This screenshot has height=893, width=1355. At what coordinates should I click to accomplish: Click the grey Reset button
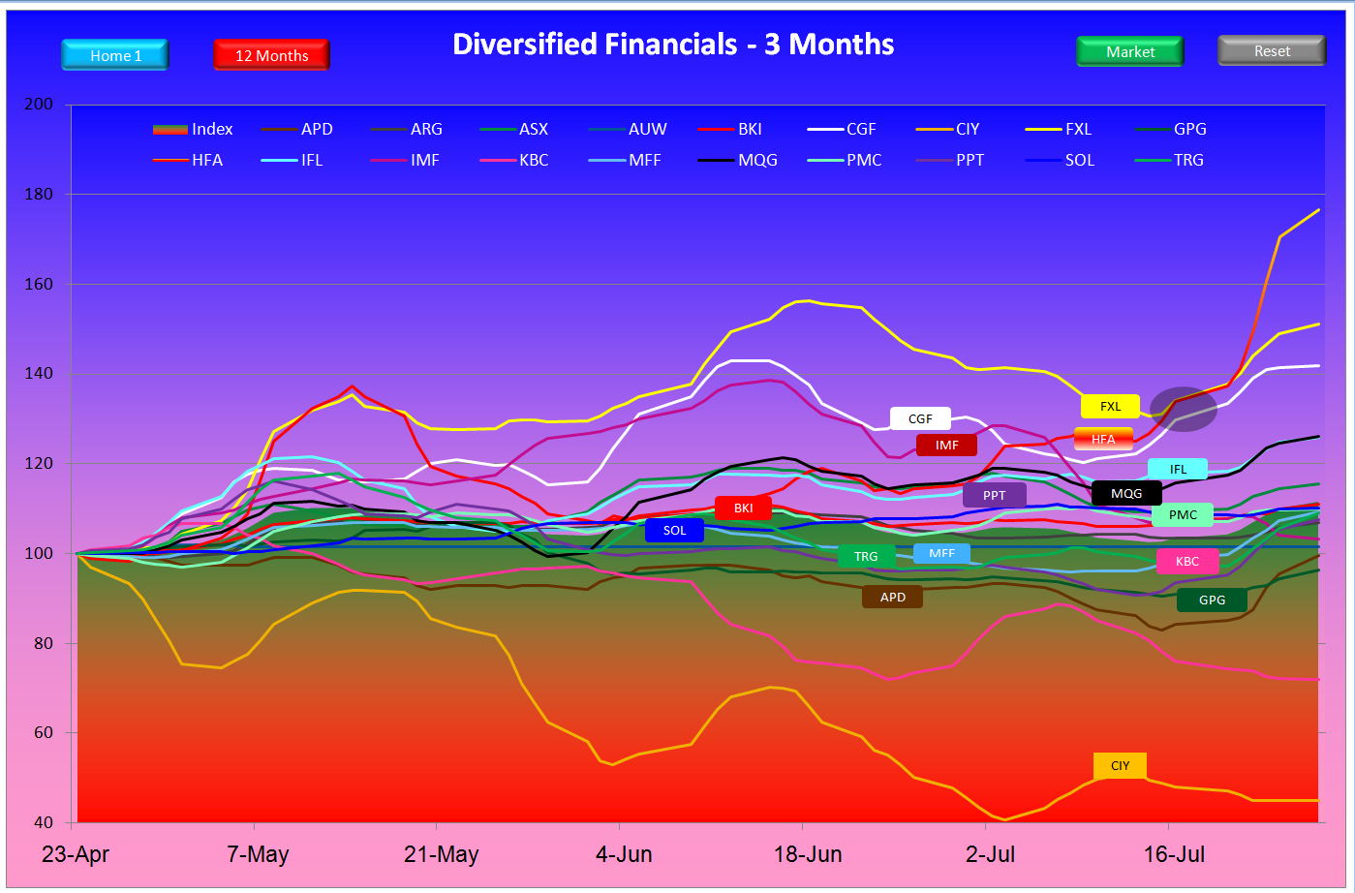point(1272,50)
